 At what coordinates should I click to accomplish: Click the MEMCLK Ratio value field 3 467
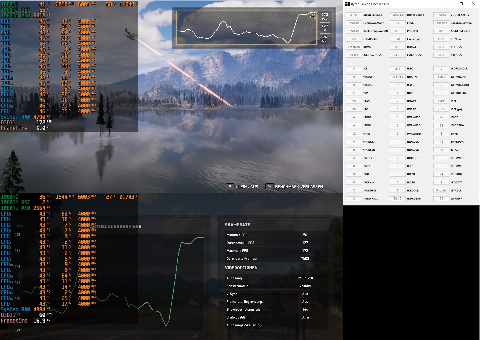click(354, 15)
